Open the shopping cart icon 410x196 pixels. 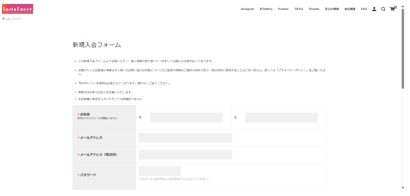392,9
